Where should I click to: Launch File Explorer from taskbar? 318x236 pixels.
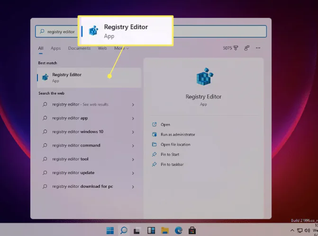[x=165, y=230]
